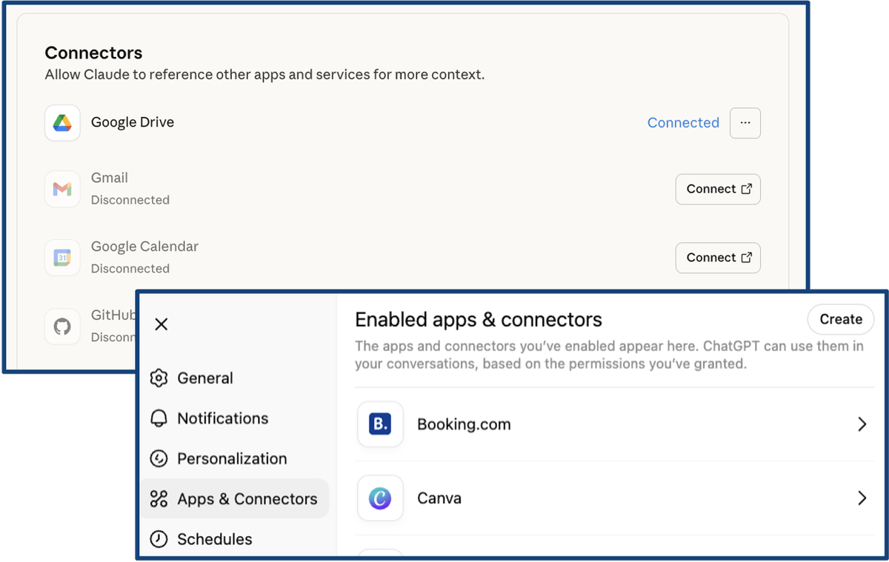889x562 pixels.
Task: Select the Gmail icon
Action: [x=62, y=189]
